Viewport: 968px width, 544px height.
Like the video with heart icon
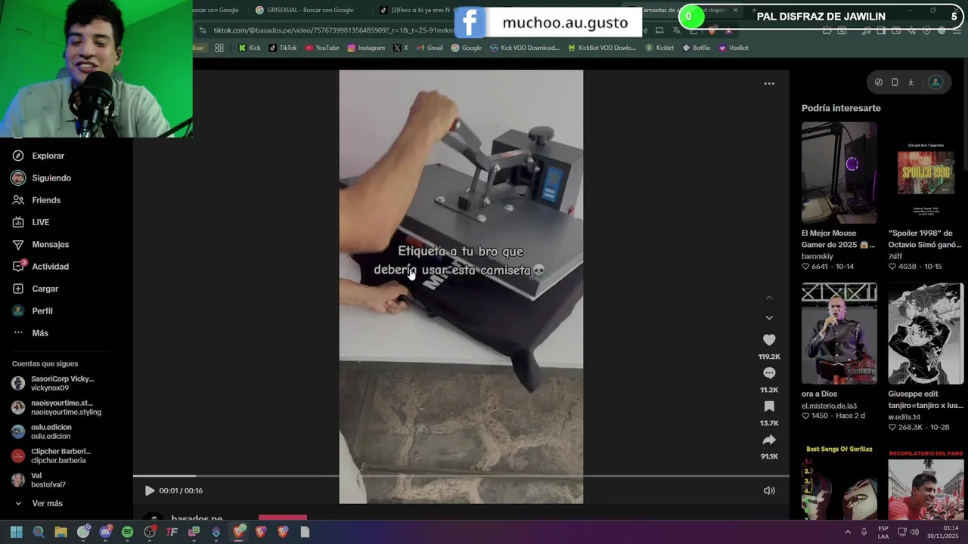pos(769,340)
